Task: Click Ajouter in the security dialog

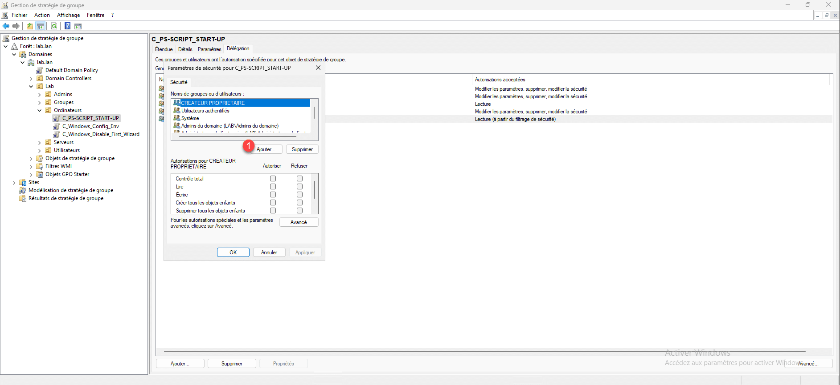Action: (266, 149)
